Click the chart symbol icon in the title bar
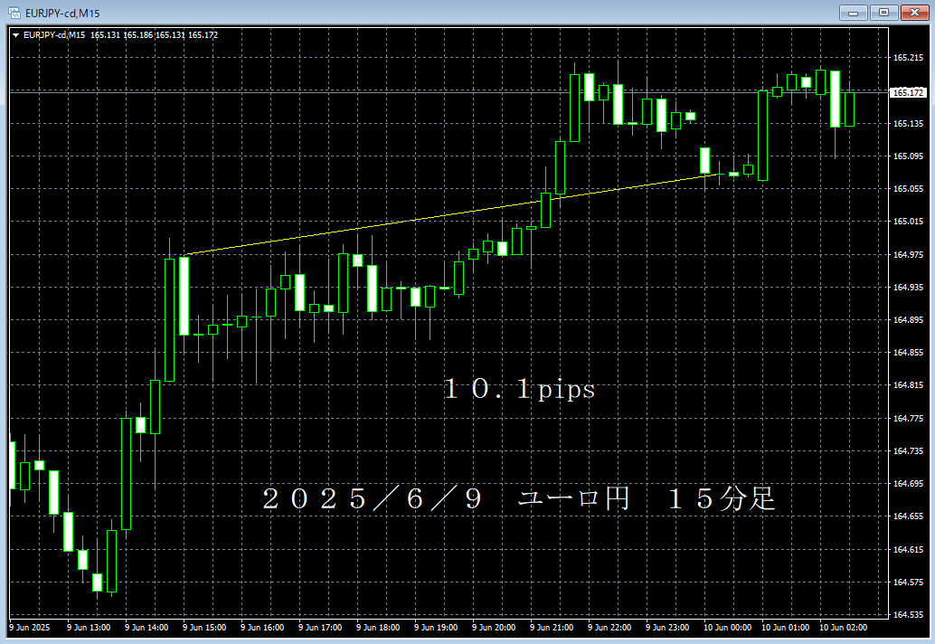935x644 pixels. click(14, 13)
